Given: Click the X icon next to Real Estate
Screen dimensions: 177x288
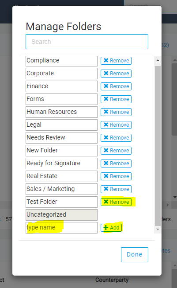Looking at the screenshot, I should (x=106, y=176).
